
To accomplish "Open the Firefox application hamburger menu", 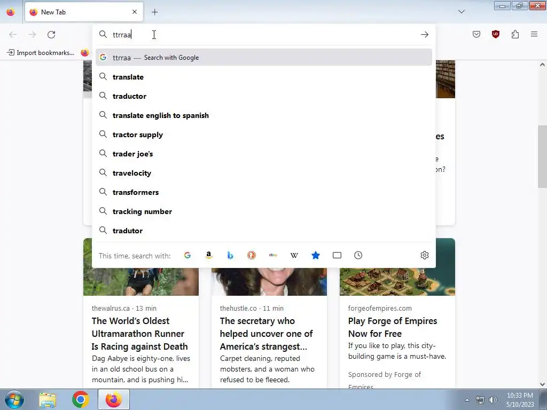I will click(x=534, y=34).
